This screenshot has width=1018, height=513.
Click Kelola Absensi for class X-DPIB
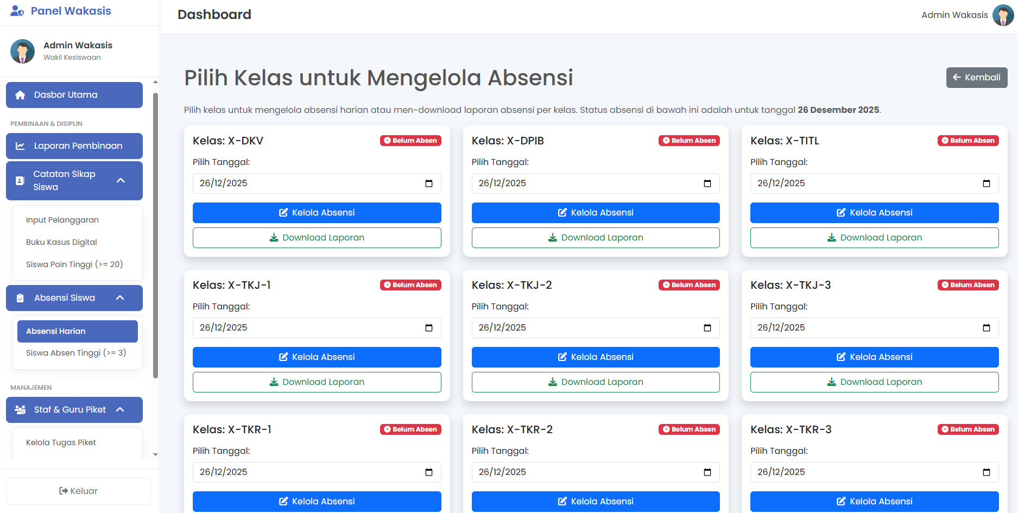pos(595,213)
